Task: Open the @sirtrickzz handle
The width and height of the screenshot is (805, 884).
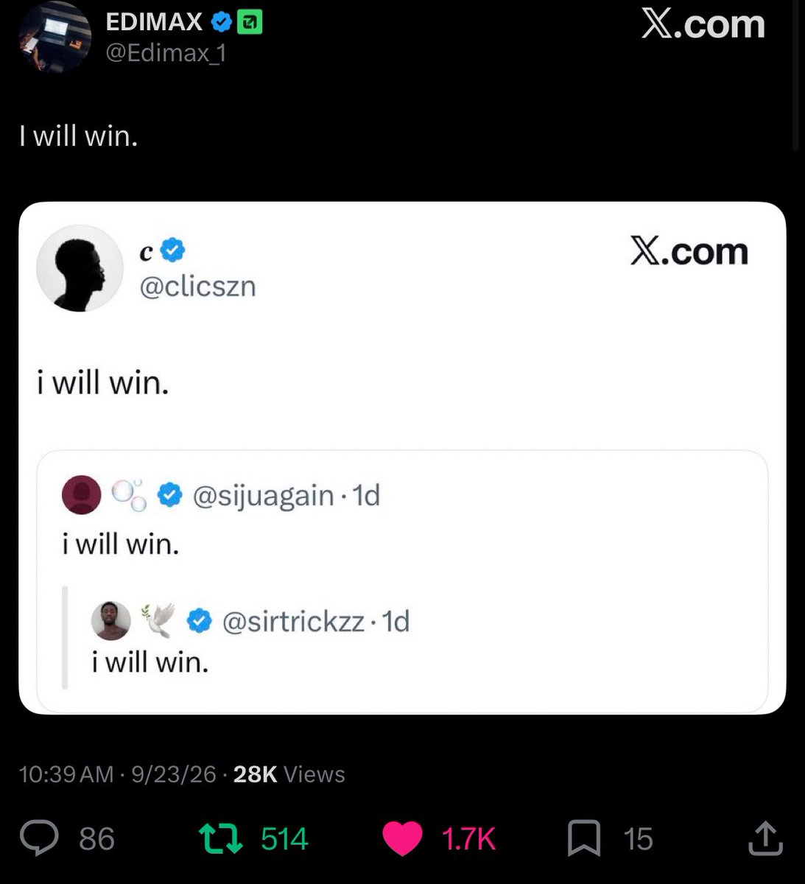Action: click(294, 622)
